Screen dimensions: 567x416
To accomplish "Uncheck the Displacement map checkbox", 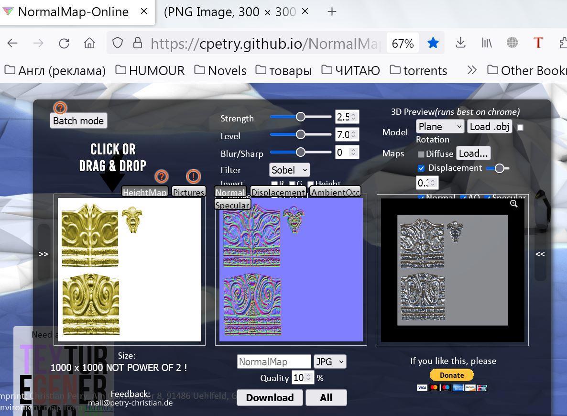I will pos(421,168).
